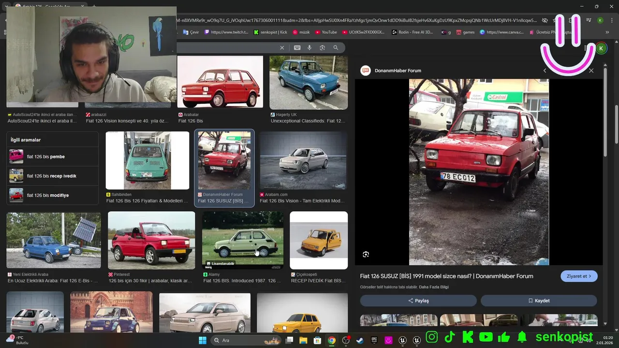Click the crossed-out eye icon in address bar
This screenshot has width=619, height=348.
click(x=545, y=20)
